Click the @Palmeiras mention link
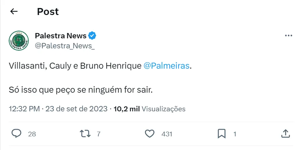This screenshot has height=150, width=295. click(166, 66)
